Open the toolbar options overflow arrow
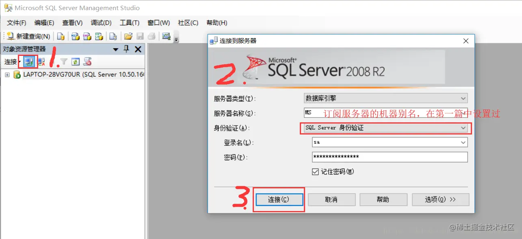 176,39
